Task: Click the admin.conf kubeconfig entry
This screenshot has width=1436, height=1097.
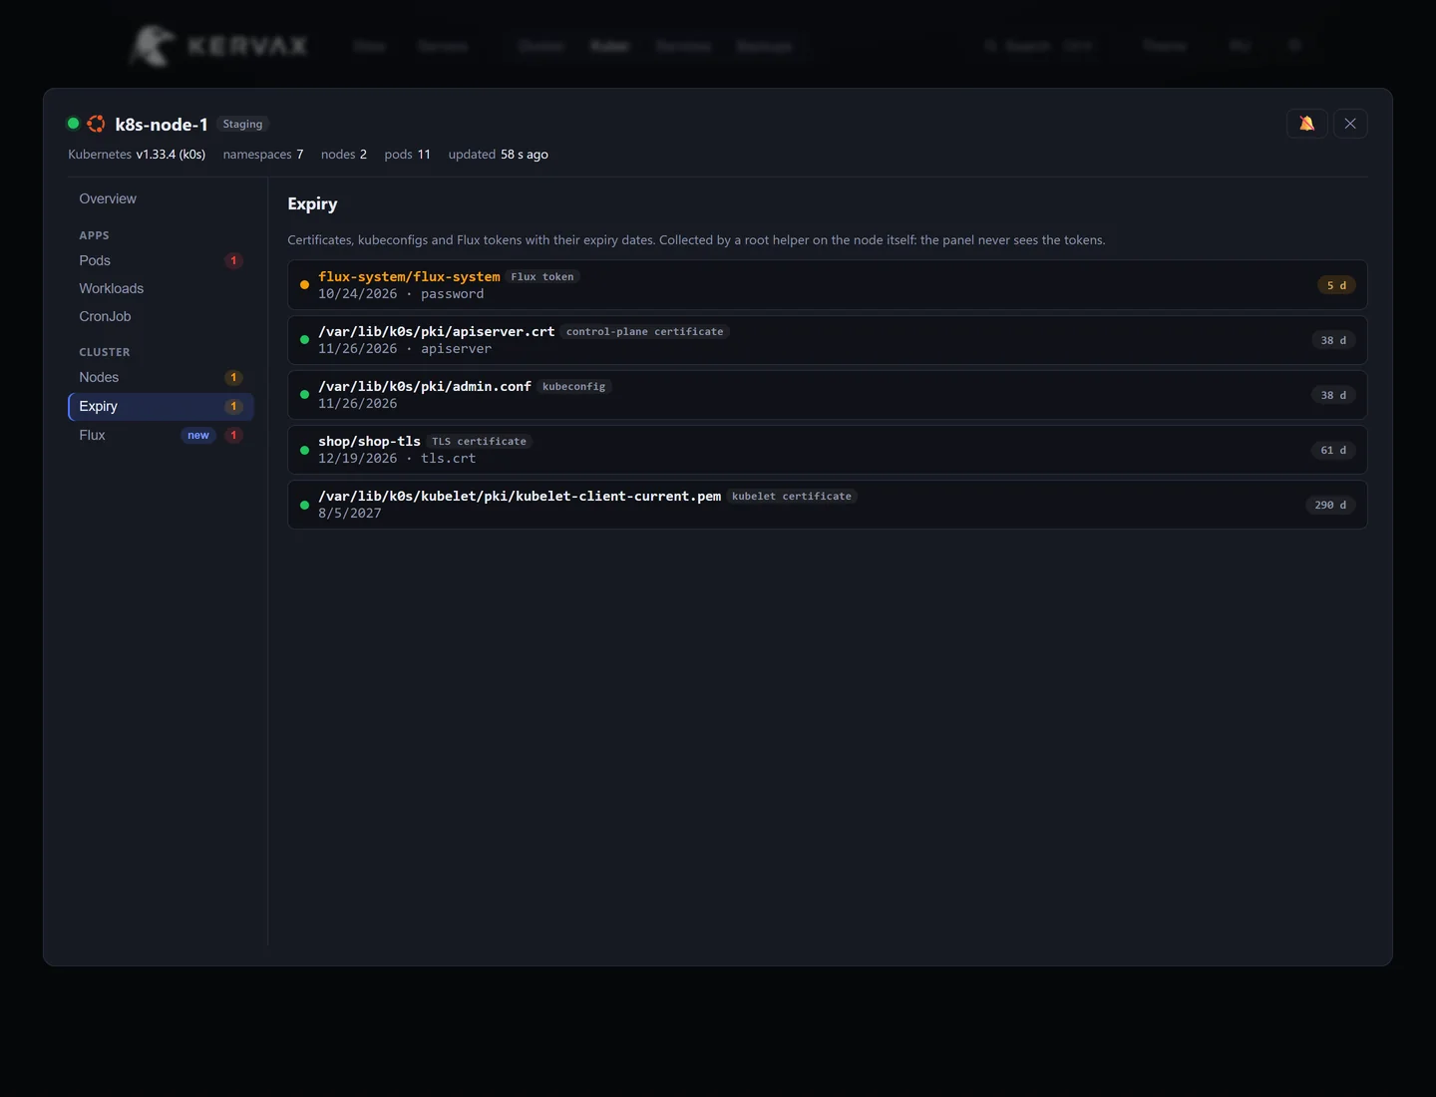Action: click(x=827, y=395)
